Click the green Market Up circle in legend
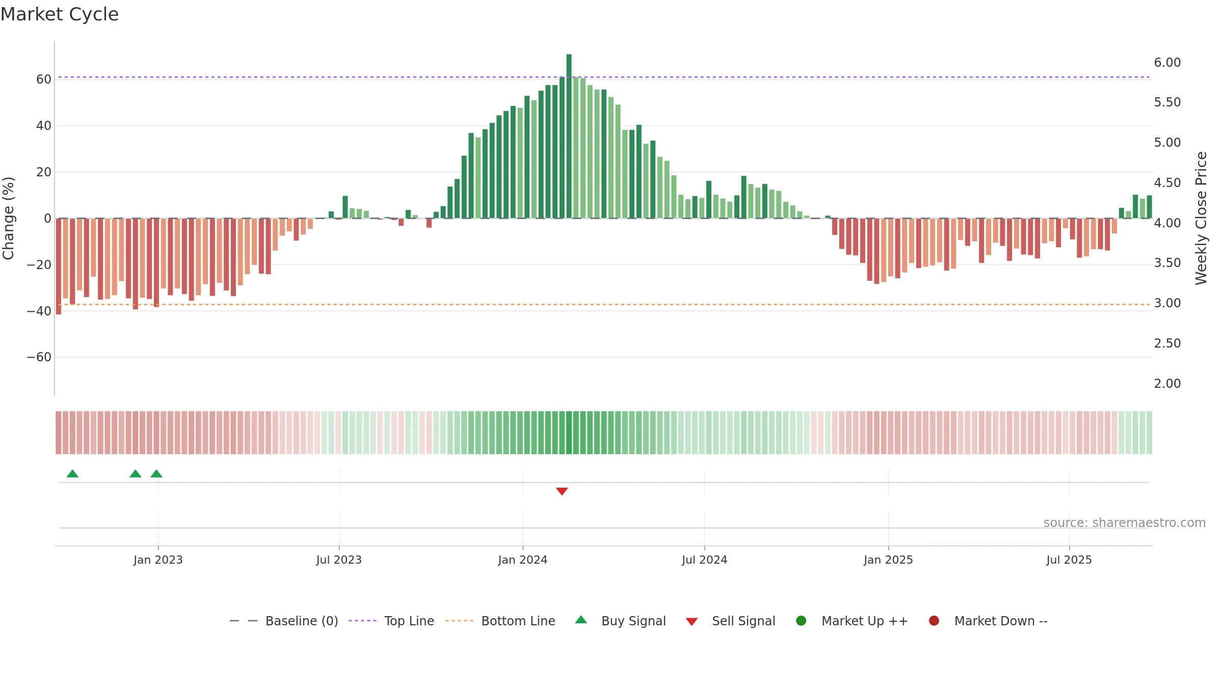 (801, 621)
